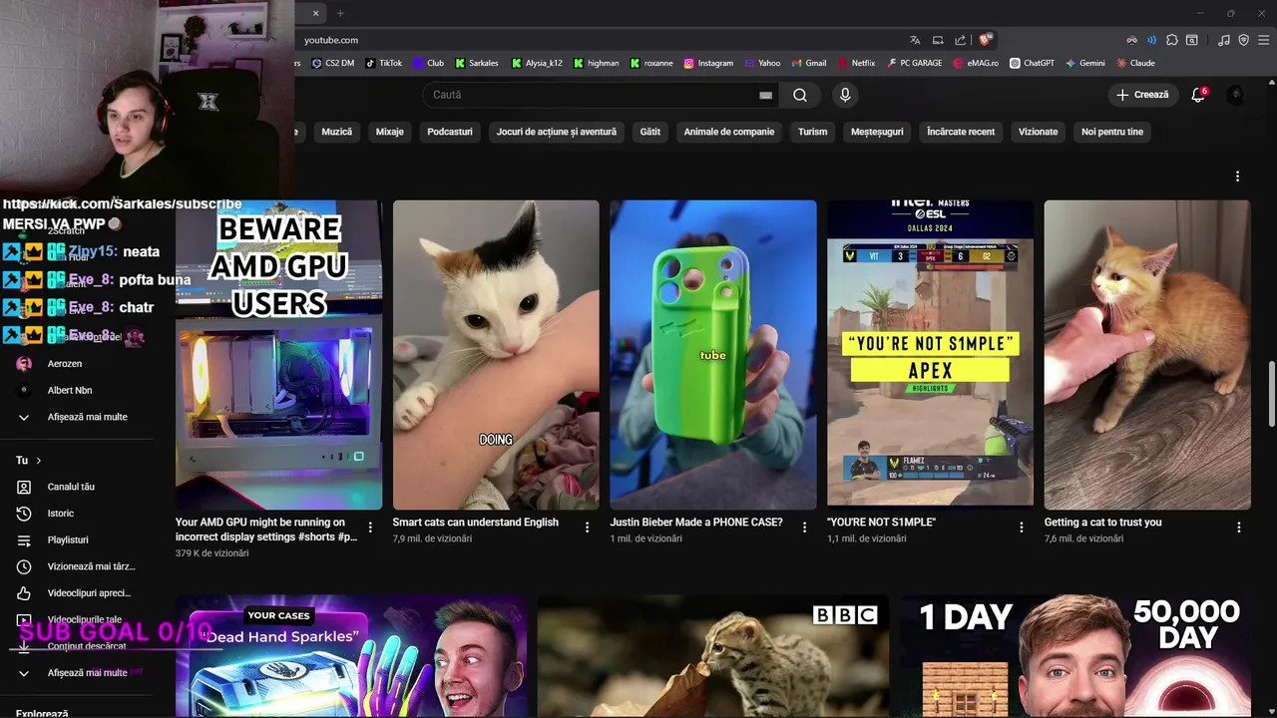Viewport: 1277px width, 718px height.
Task: Open the Claude bookmark
Action: 1135,63
